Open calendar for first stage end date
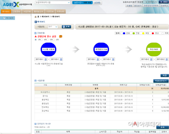This screenshot has height=134, width=169. coord(61,59)
